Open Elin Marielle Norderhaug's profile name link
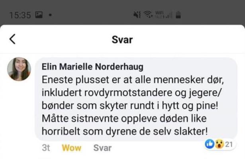 [92, 67]
